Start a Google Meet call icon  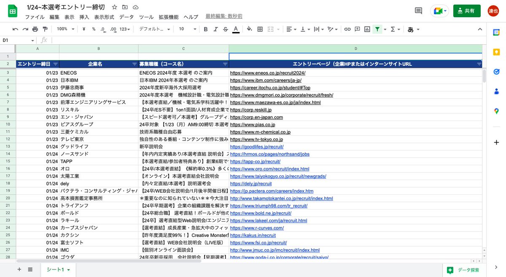click(x=439, y=11)
